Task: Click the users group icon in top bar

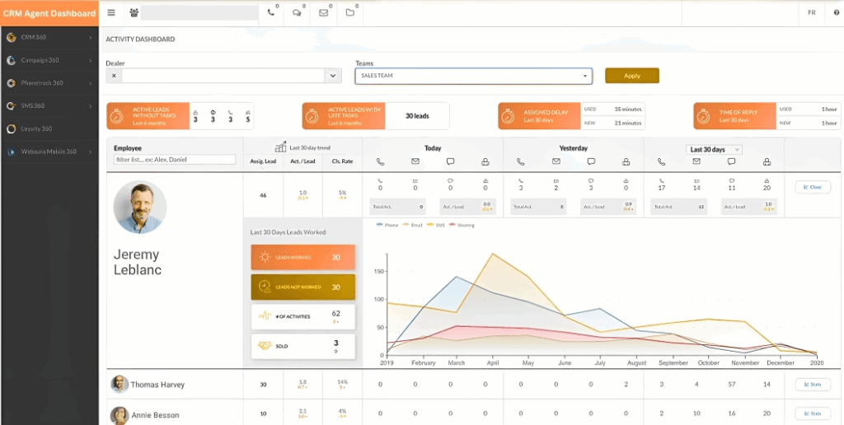Action: [134, 13]
